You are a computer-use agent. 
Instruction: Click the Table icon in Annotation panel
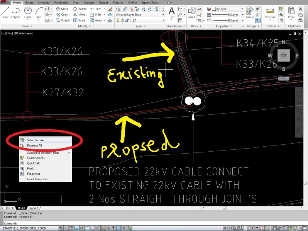click(x=180, y=20)
